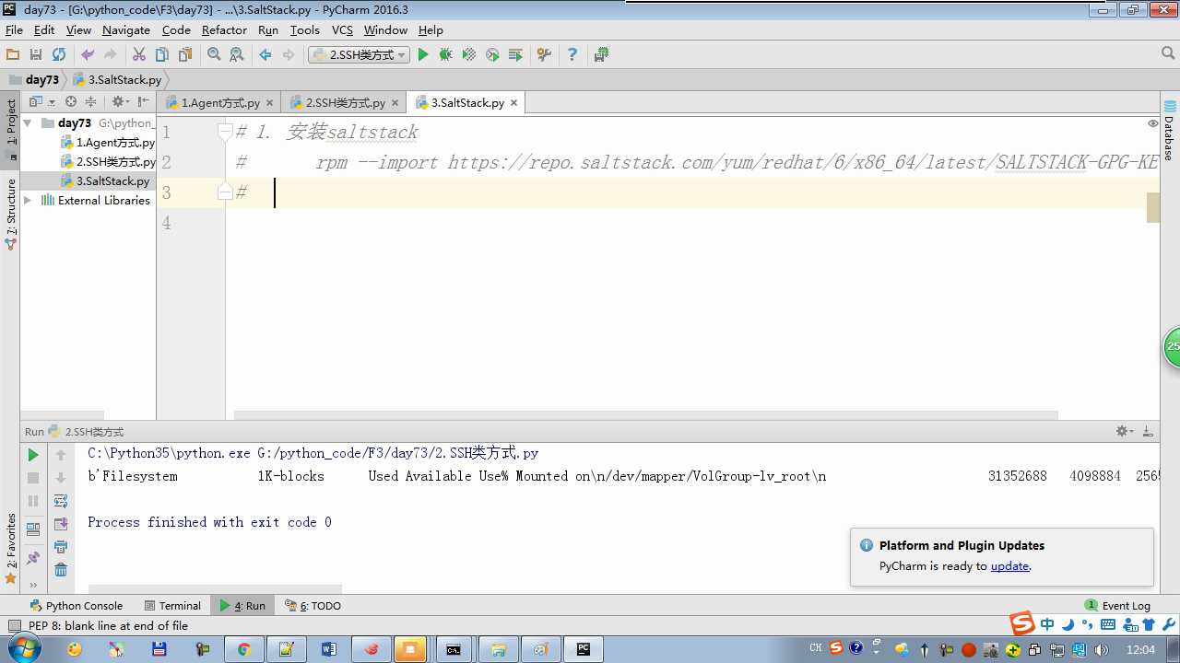Clear the console with the trash icon

click(x=61, y=570)
